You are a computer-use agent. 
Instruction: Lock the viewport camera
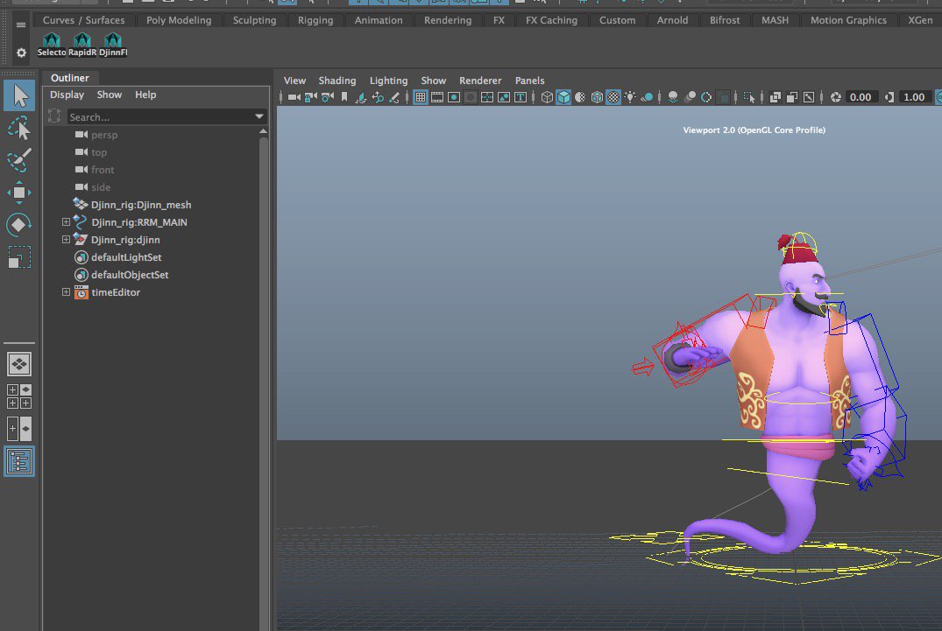tap(310, 97)
